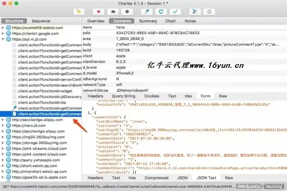The height and width of the screenshot is (191, 287).
Task: Switch to the Sequence view tab
Action: pyautogui.click(x=41, y=21)
